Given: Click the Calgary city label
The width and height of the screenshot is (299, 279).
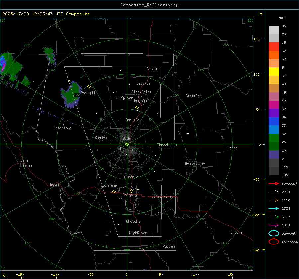Looking at the screenshot, I should click(x=130, y=195).
